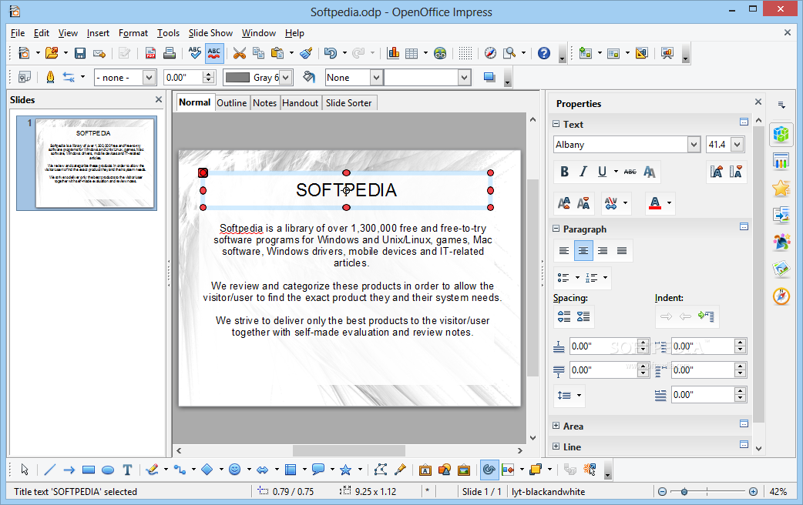Switch to the Slide Sorter tab
Viewport: 803px width, 505px height.
coord(349,103)
